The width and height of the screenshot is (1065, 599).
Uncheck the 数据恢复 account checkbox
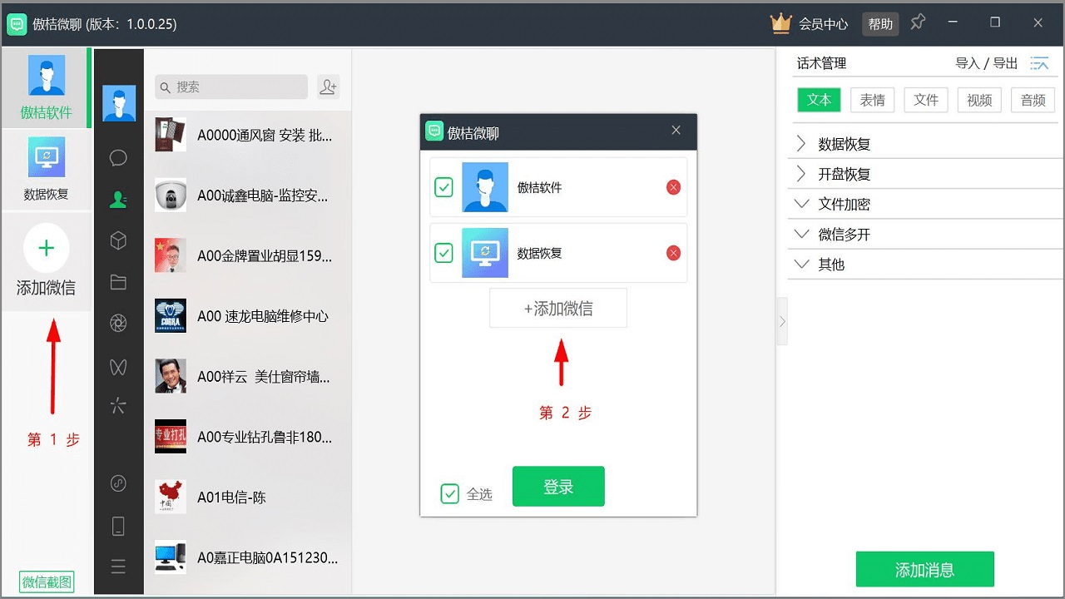tap(443, 253)
